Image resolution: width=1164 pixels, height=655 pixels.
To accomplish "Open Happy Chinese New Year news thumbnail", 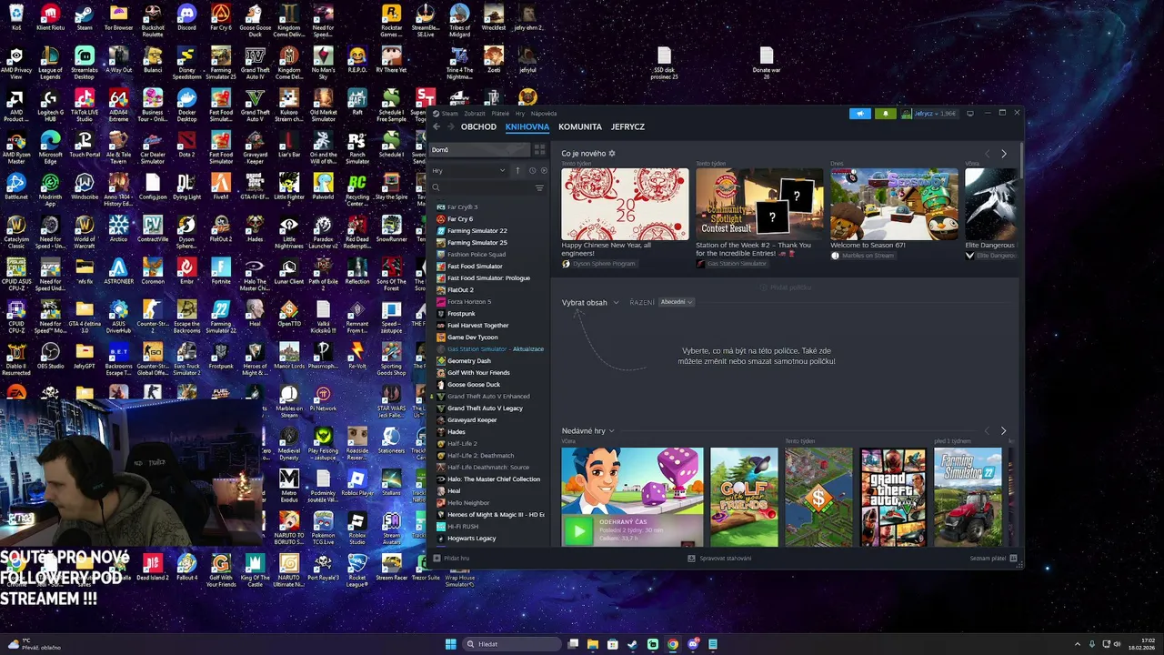I will (625, 204).
